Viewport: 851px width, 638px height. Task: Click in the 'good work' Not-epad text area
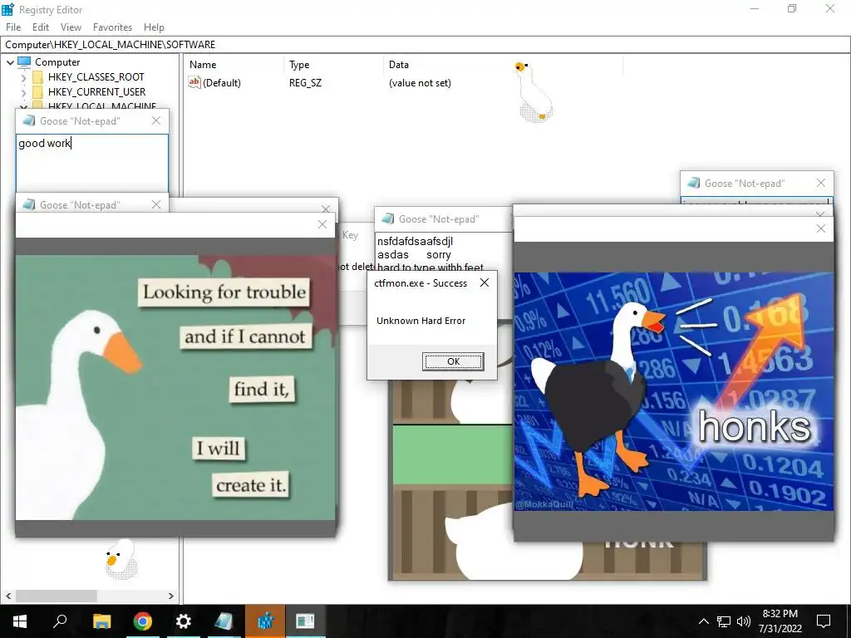click(91, 163)
